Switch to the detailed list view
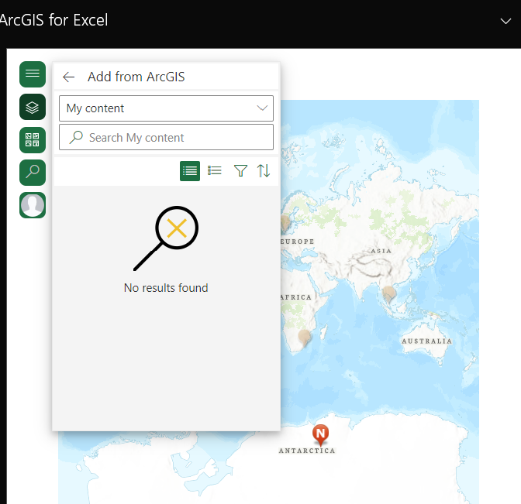This screenshot has height=504, width=521. click(215, 170)
